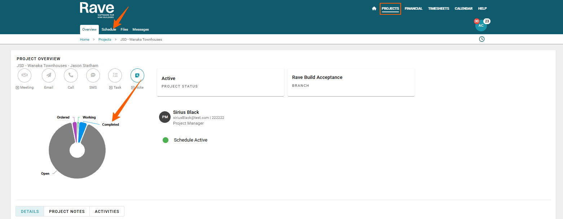Open the FINANCIAL menu
The image size is (563, 219).
tap(413, 9)
